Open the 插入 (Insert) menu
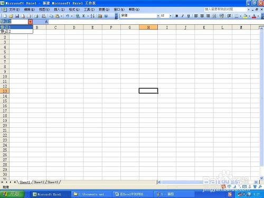 [x=59, y=10]
